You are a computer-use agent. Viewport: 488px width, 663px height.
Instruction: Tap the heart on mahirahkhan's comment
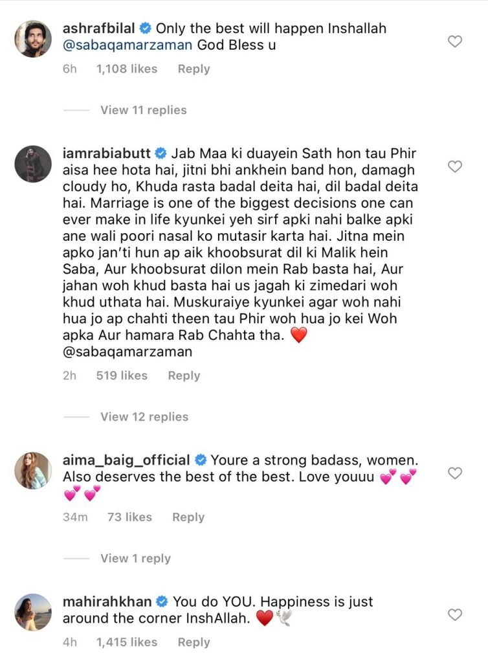(x=455, y=614)
